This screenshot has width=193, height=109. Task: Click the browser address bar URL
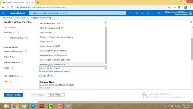click(42, 7)
